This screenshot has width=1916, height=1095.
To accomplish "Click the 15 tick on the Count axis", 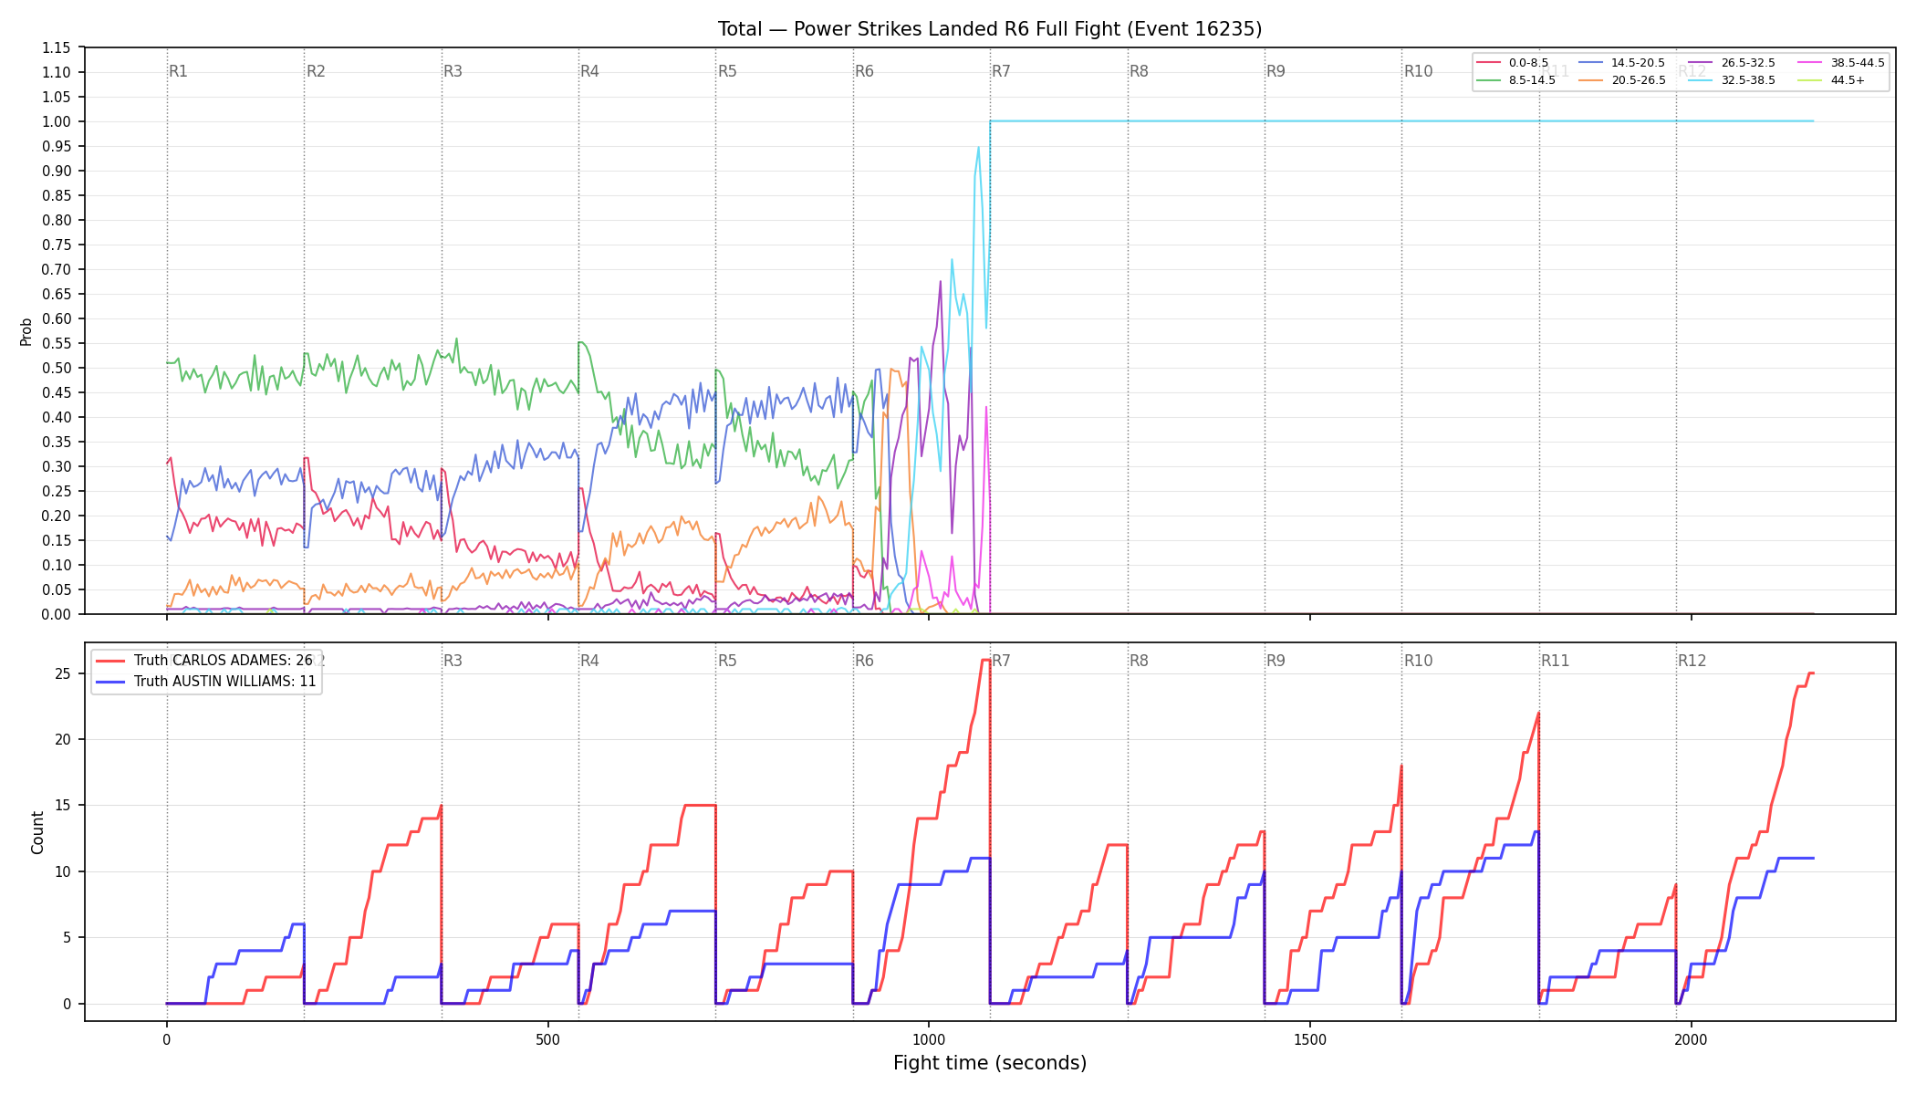I will point(64,806).
